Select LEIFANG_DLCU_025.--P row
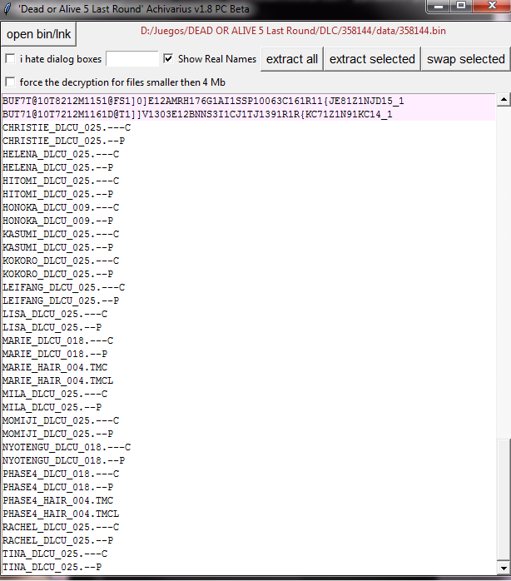 (248, 300)
